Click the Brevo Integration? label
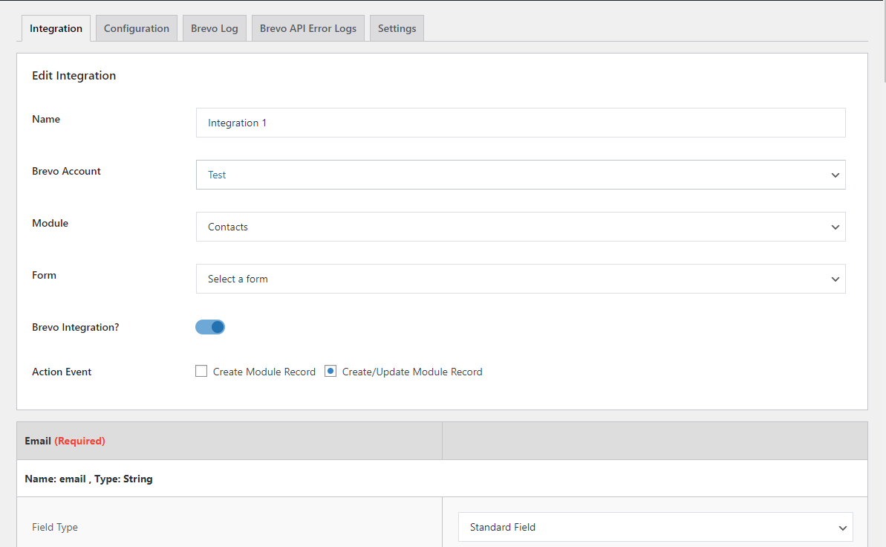 click(x=76, y=327)
